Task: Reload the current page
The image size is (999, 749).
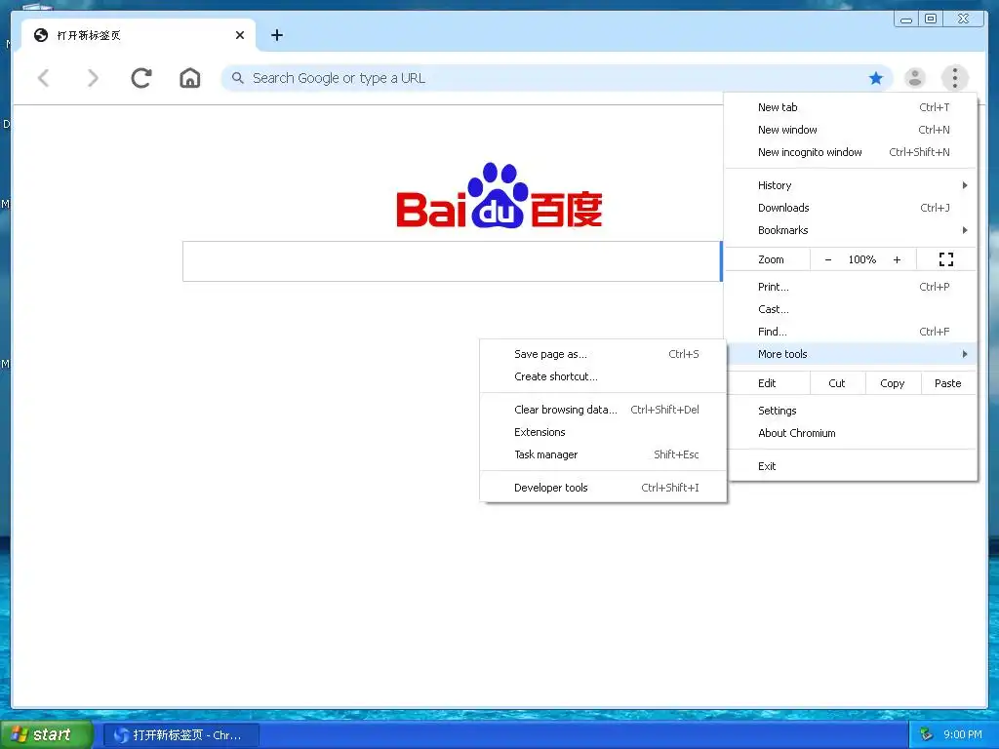Action: (141, 78)
